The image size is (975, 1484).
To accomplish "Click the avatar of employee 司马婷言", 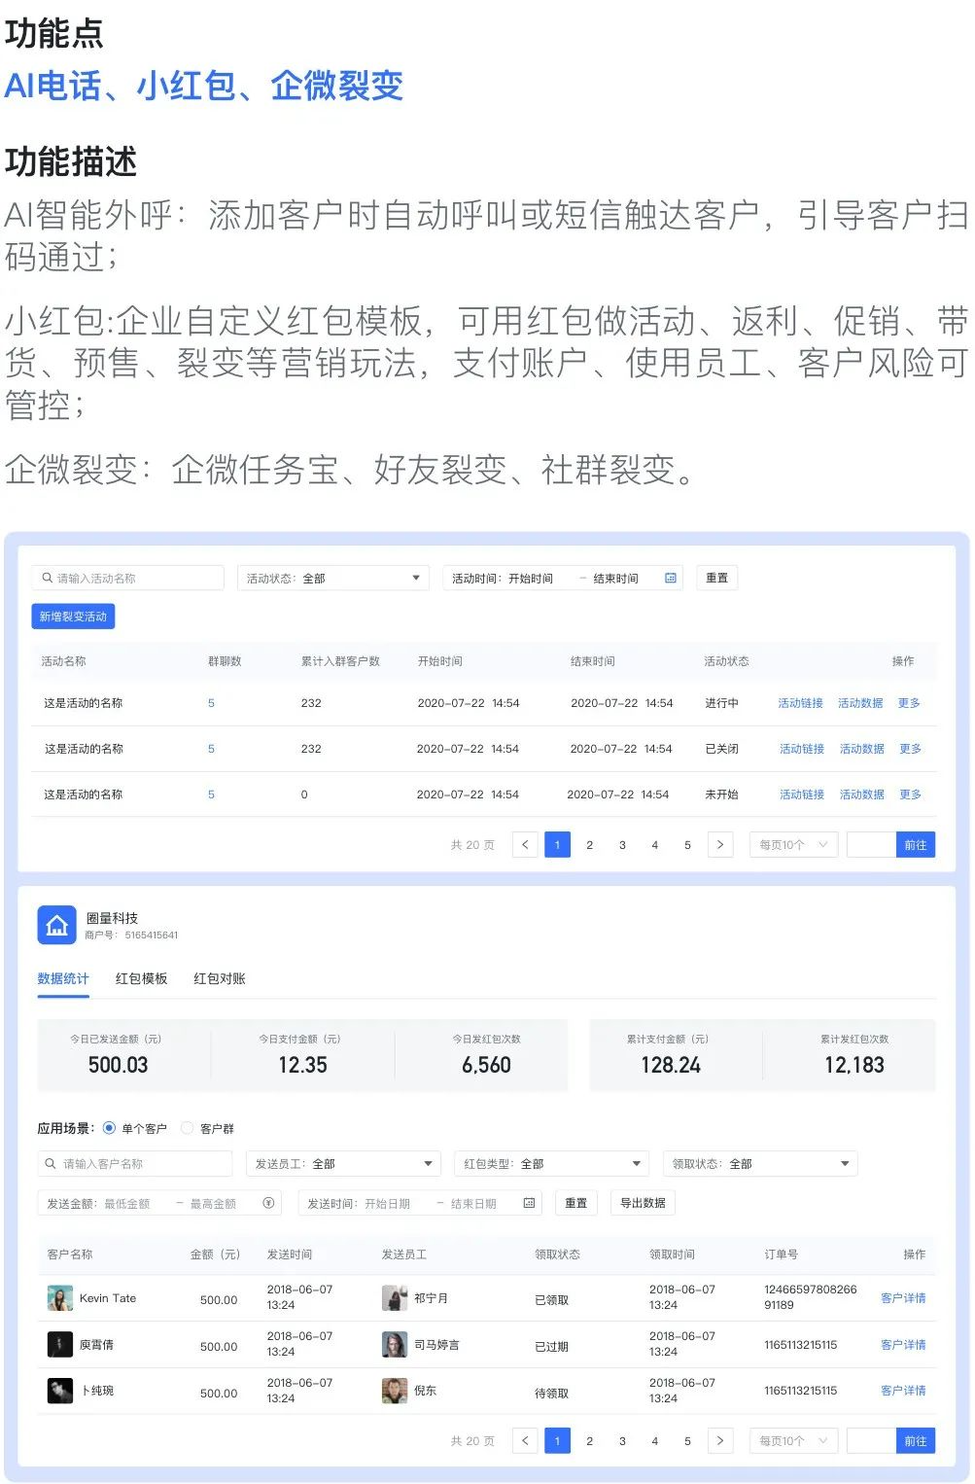I will pyautogui.click(x=395, y=1345).
